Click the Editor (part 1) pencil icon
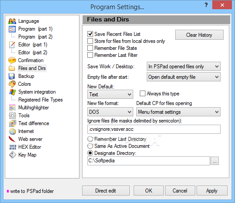 pos(12,45)
